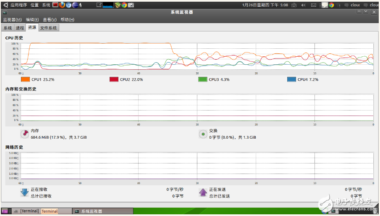
Task: Click the 系统监视器 taskbar button
Action: [x=88, y=211]
